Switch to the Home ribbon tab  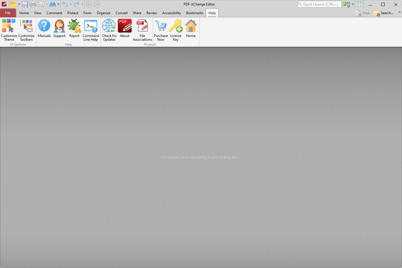tap(24, 13)
